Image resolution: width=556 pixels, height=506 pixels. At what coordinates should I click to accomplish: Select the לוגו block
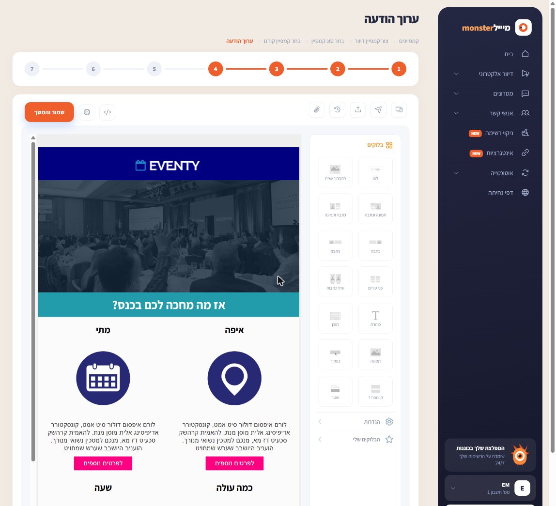click(x=375, y=172)
